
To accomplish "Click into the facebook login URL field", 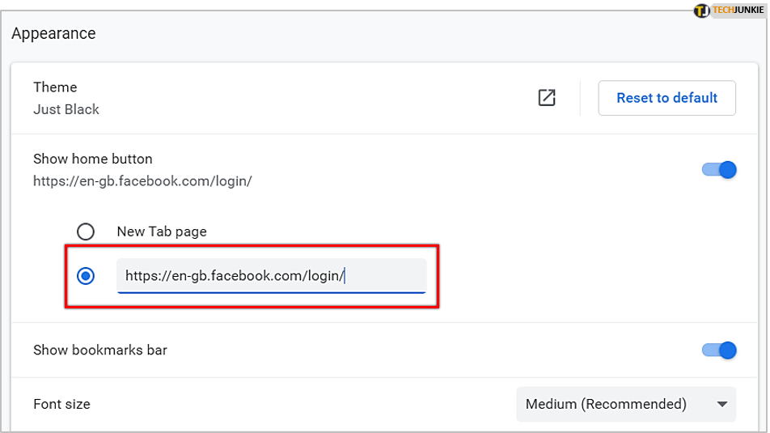I will [271, 276].
